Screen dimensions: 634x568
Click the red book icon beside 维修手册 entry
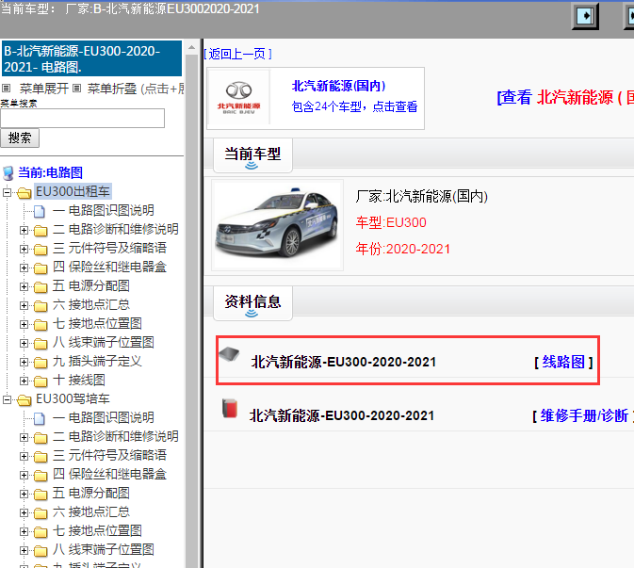(230, 408)
